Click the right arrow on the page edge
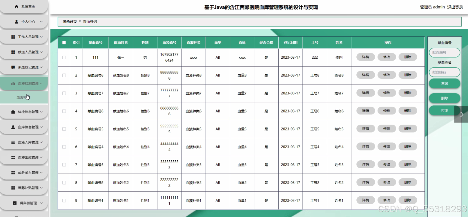Viewport: 468px width, 217px height. point(462,114)
